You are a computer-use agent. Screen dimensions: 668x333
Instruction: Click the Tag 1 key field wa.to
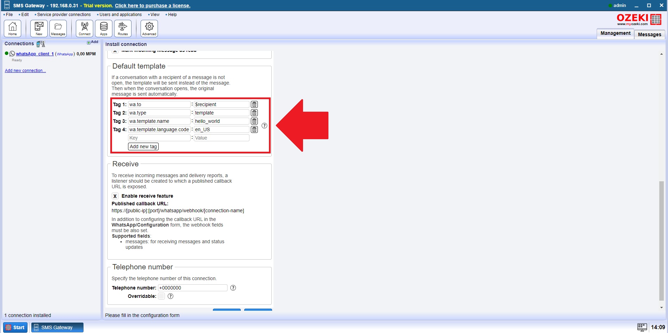click(159, 104)
